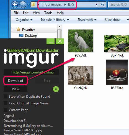Select the ILFS breadcrumb in address bar

(71, 4)
